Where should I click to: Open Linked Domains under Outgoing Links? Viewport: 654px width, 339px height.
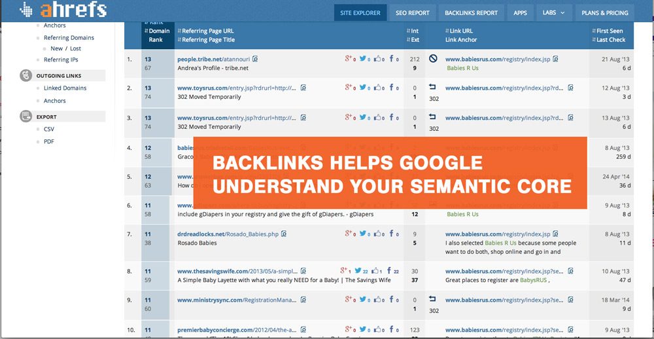[65, 88]
